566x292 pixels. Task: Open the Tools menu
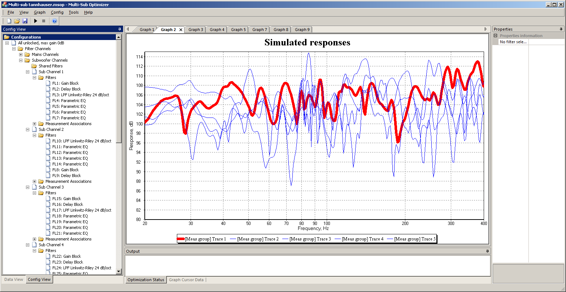(x=74, y=12)
